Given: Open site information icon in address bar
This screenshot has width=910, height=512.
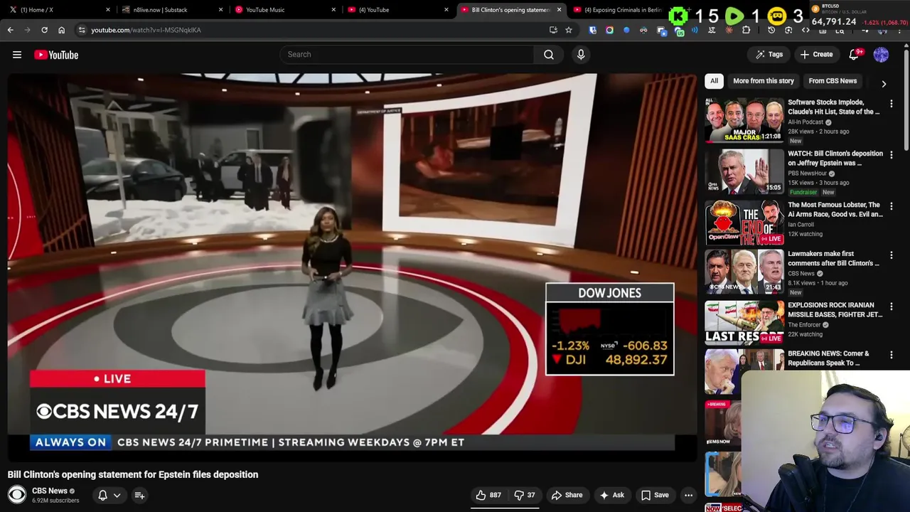Looking at the screenshot, I should coord(82,30).
